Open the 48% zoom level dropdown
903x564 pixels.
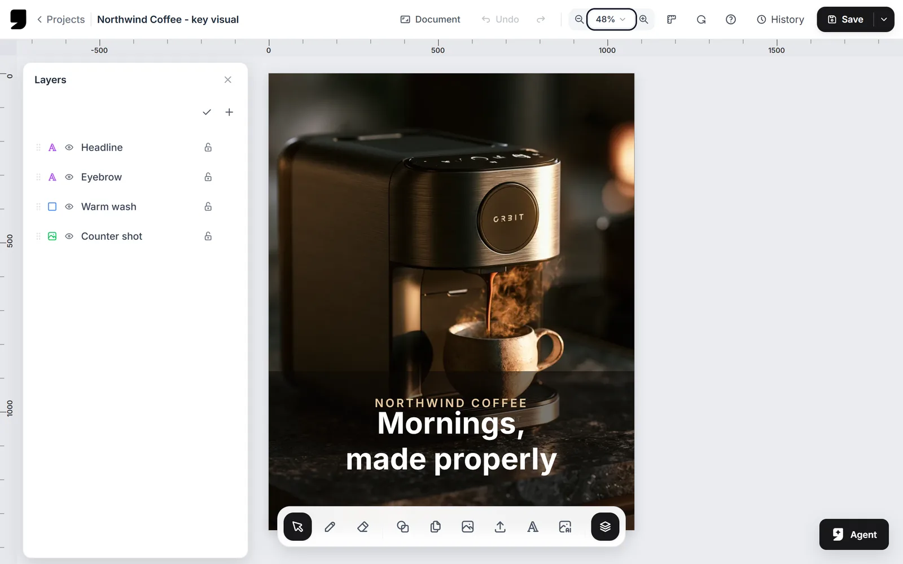click(x=611, y=19)
